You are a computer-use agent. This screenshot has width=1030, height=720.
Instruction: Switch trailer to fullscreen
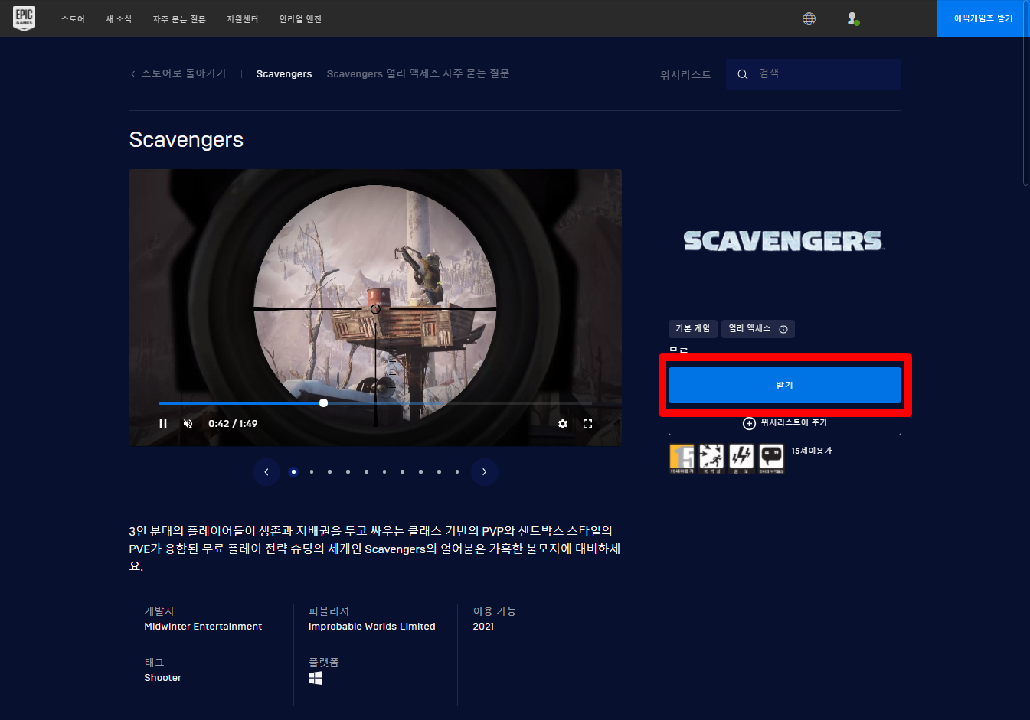point(587,423)
